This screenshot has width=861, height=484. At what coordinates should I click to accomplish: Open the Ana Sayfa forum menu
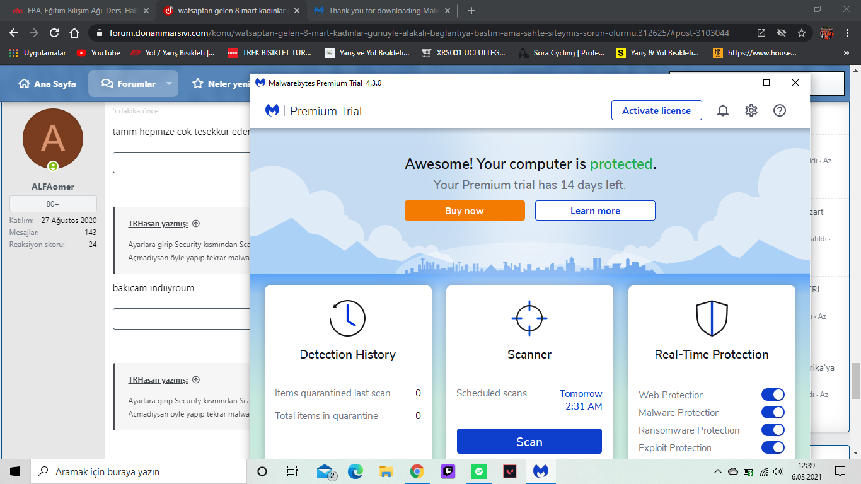click(47, 83)
